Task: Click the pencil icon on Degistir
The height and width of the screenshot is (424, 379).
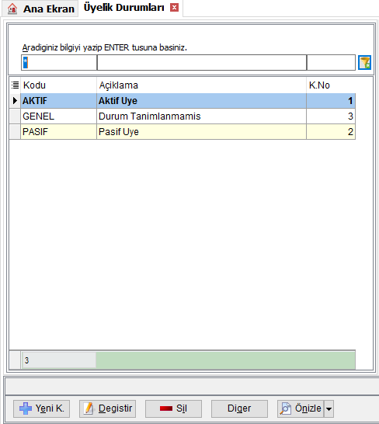Action: 89,408
